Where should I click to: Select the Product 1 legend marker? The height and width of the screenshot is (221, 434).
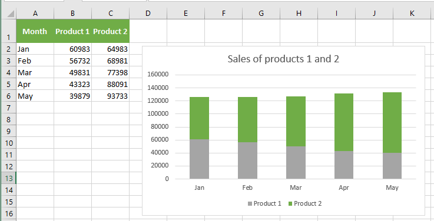(x=250, y=204)
